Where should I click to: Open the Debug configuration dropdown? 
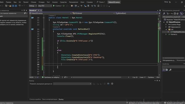click(x=33, y=6)
